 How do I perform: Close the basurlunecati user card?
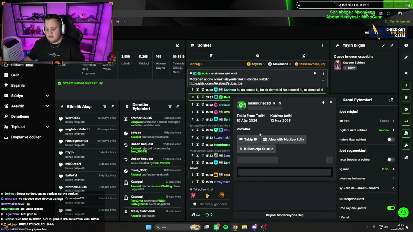point(331,102)
